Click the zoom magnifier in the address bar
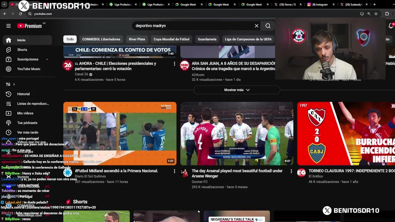Viewport: 395px width, 222px height. point(369,14)
